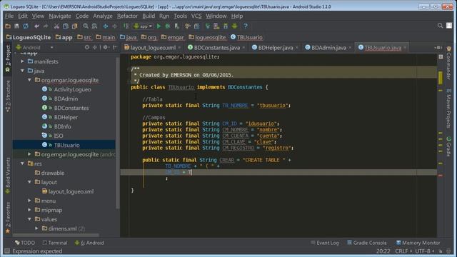Screen dimensions: 457x257
Task: Collapse the layout folder
Action: [30, 182]
